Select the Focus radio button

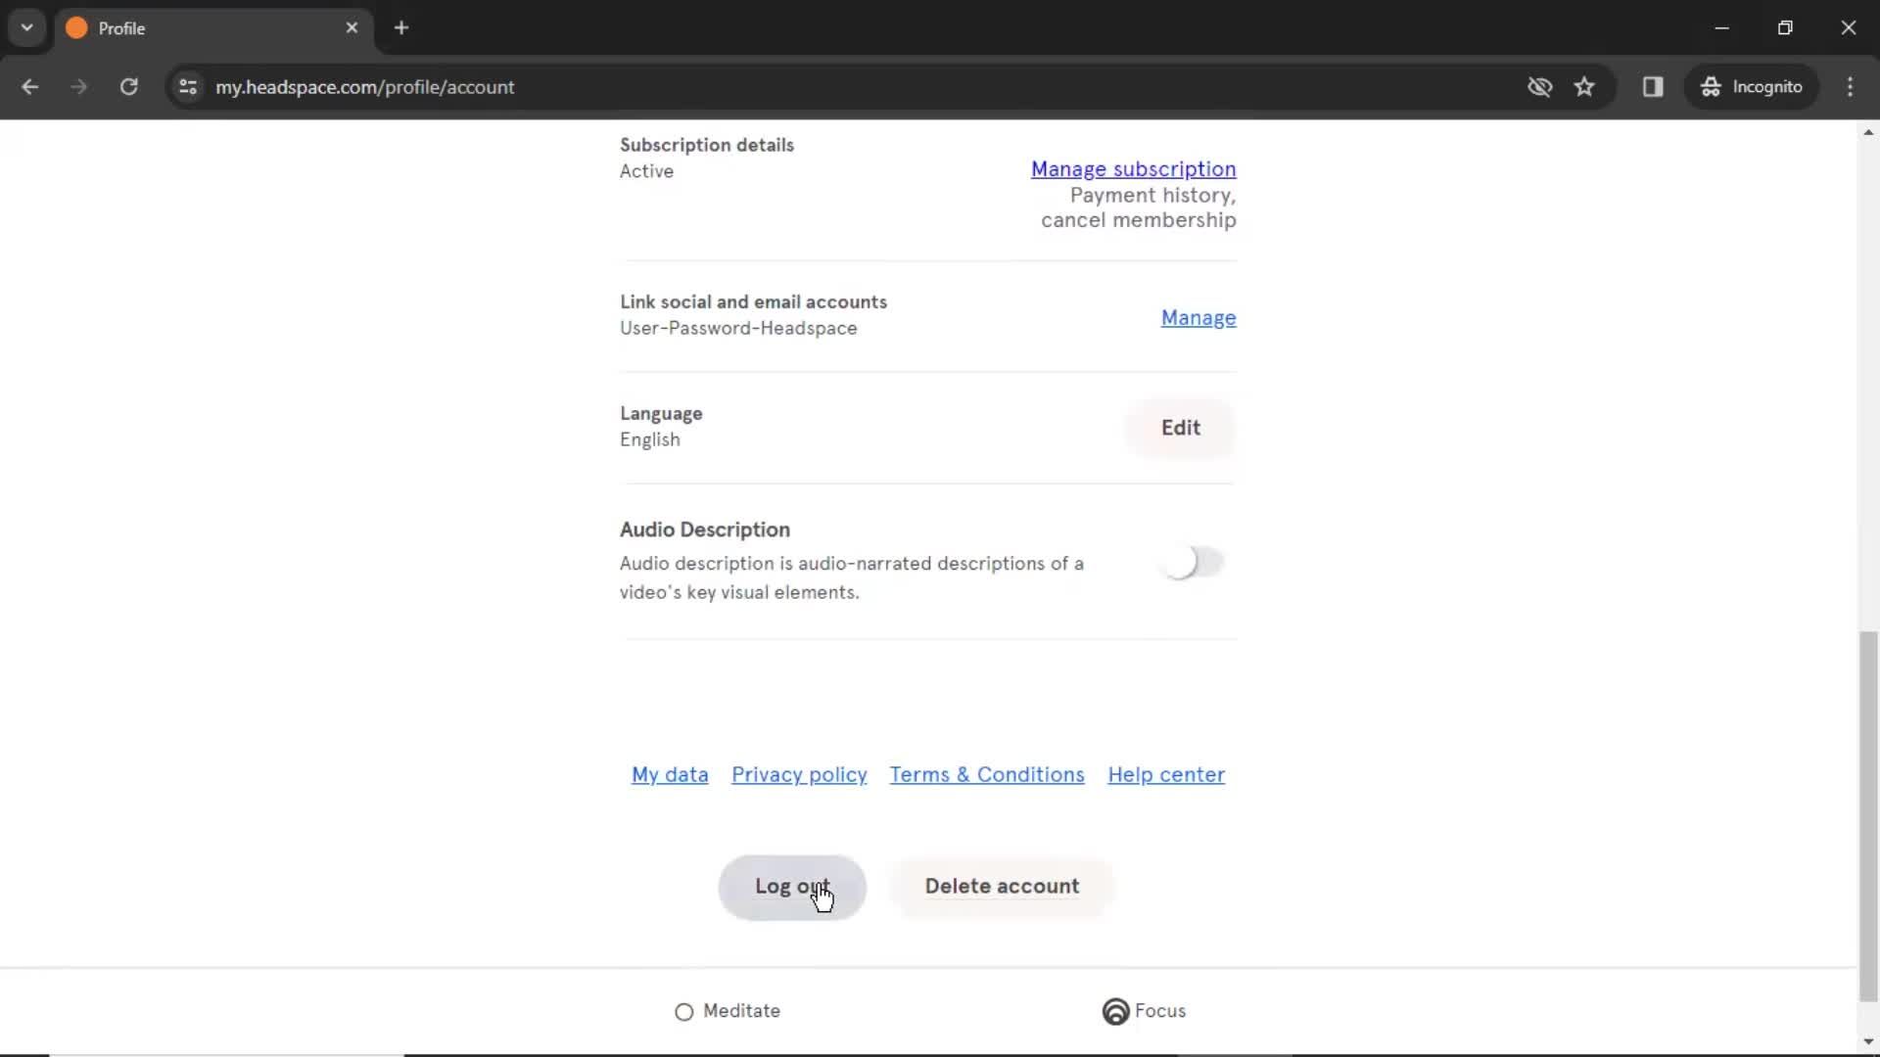(x=1114, y=1011)
